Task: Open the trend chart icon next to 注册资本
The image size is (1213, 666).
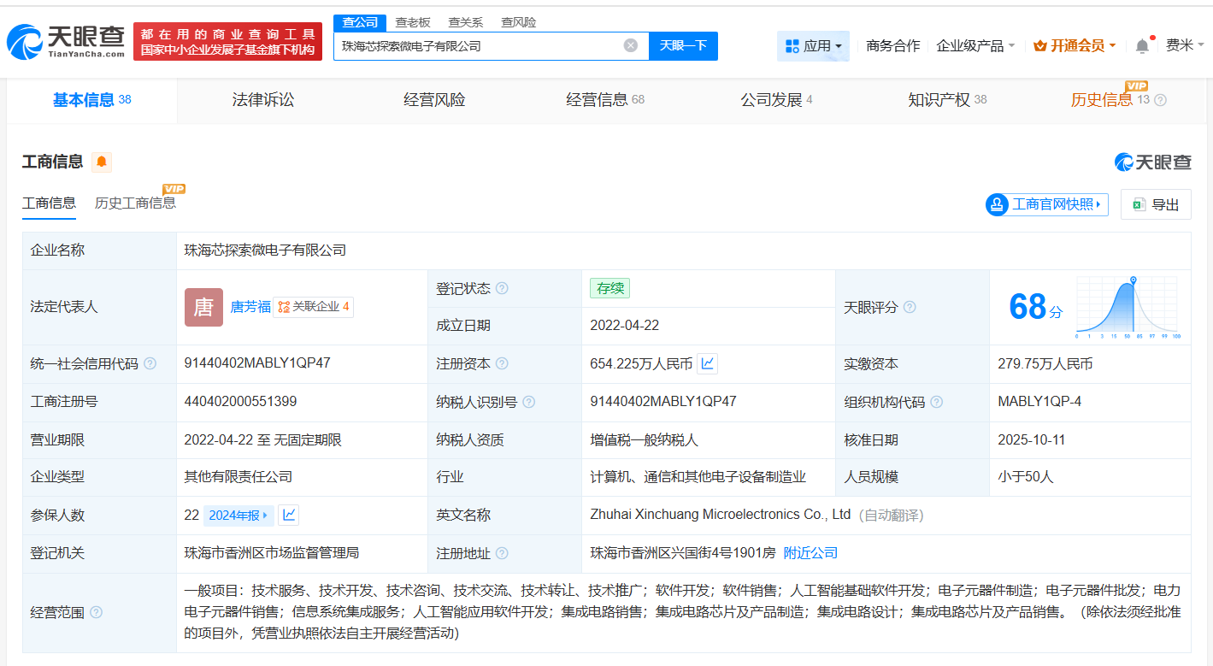Action: pos(707,362)
